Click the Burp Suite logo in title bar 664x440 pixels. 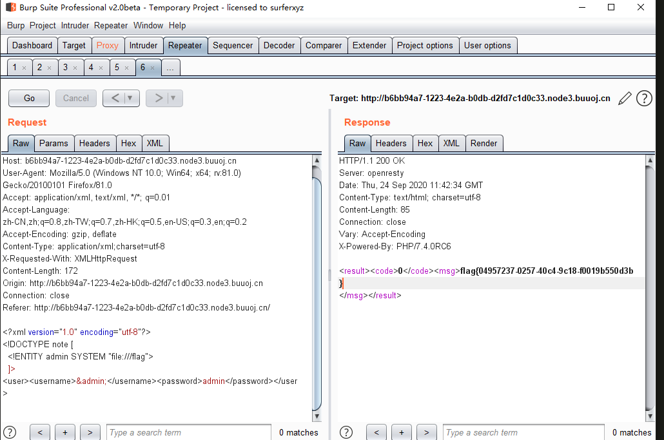coord(10,7)
